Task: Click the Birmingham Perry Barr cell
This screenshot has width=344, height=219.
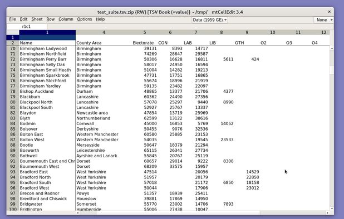Action: click(47, 59)
